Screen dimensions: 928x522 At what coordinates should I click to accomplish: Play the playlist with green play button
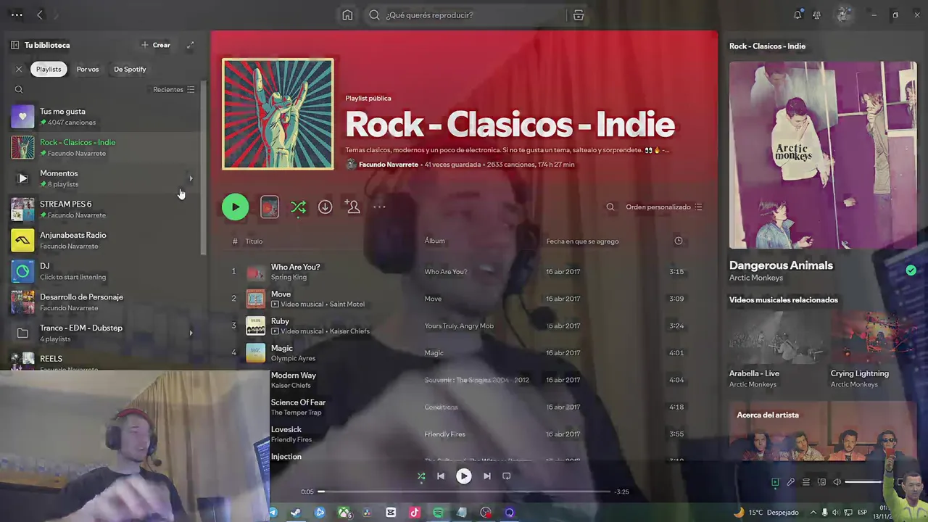tap(235, 207)
